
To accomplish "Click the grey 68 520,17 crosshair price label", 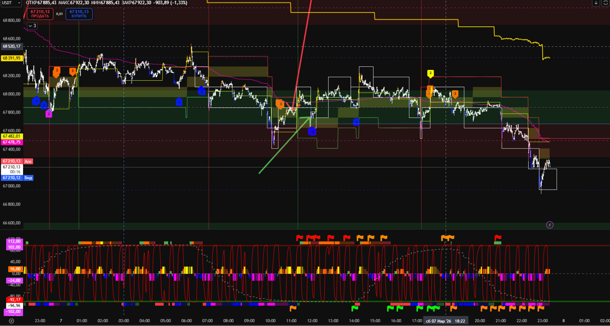I will (x=12, y=46).
